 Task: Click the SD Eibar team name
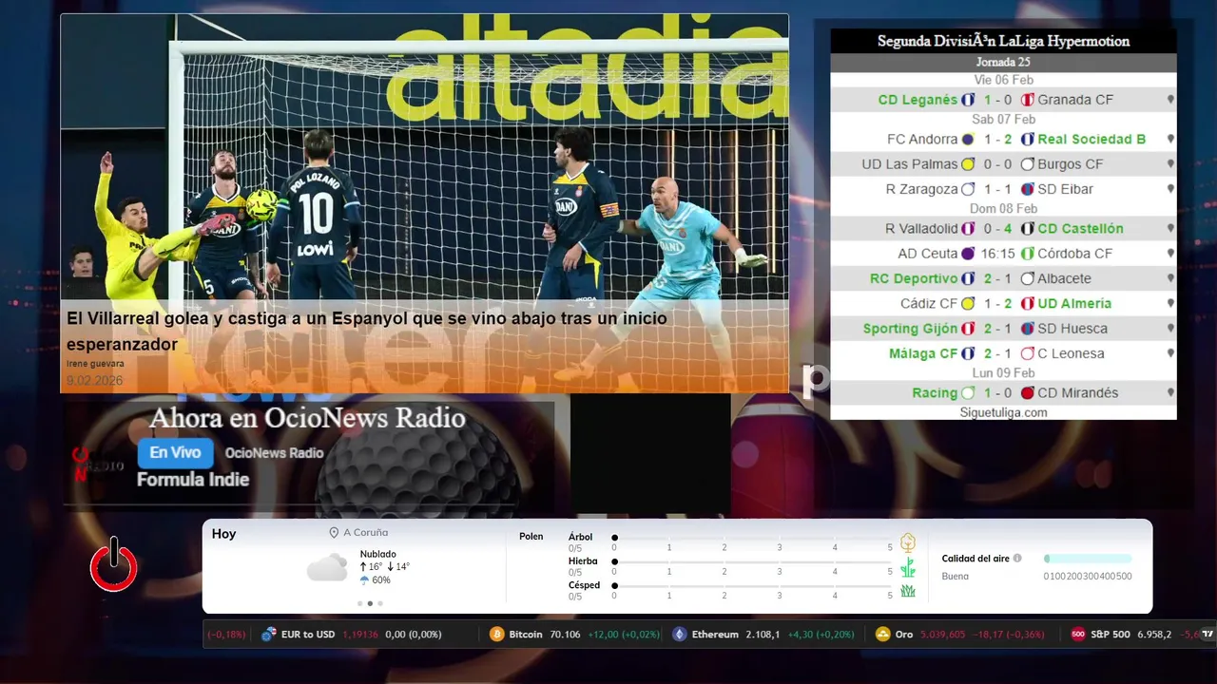[1066, 189]
